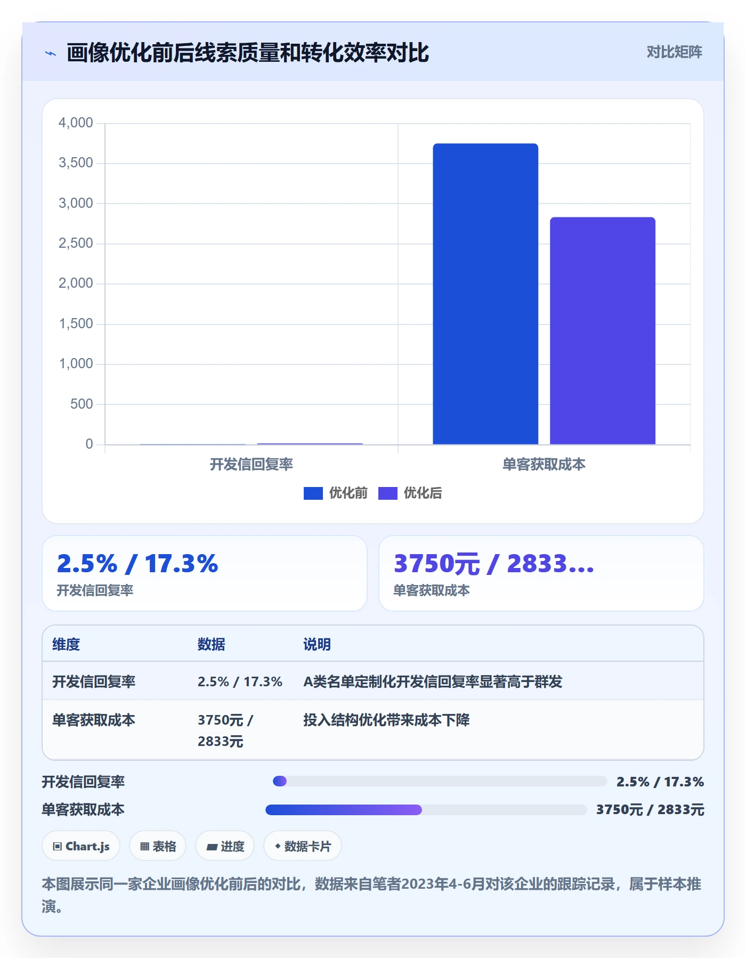
Task: Click the 单客获取成本 x-axis label under the chart
Action: [544, 465]
